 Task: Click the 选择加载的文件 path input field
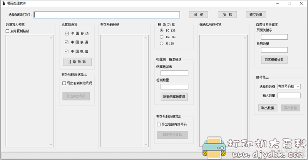coord(107,15)
